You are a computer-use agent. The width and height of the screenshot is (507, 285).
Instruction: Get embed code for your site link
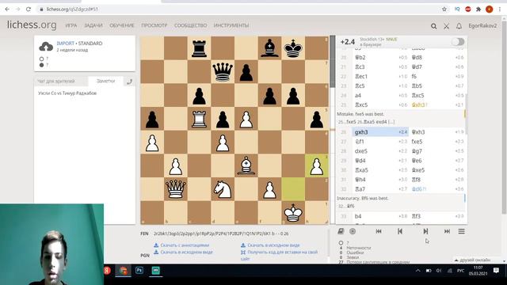click(280, 255)
